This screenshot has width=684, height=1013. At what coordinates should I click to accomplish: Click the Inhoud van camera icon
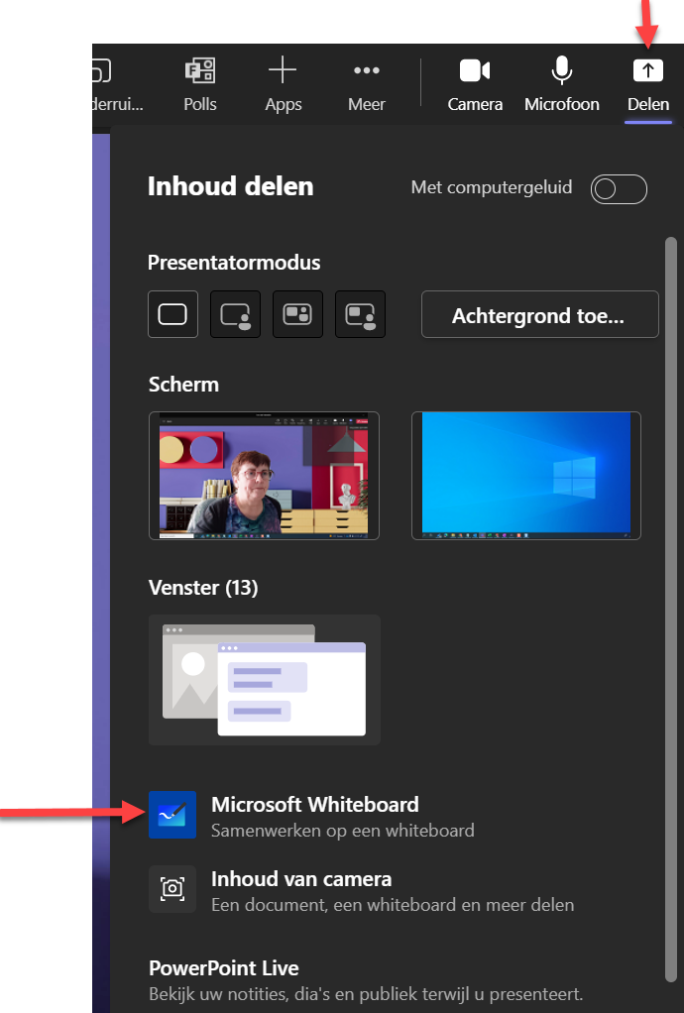coord(172,889)
